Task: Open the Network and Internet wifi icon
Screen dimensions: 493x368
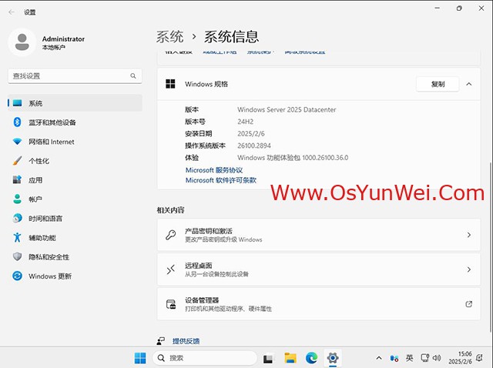Action: click(x=17, y=142)
